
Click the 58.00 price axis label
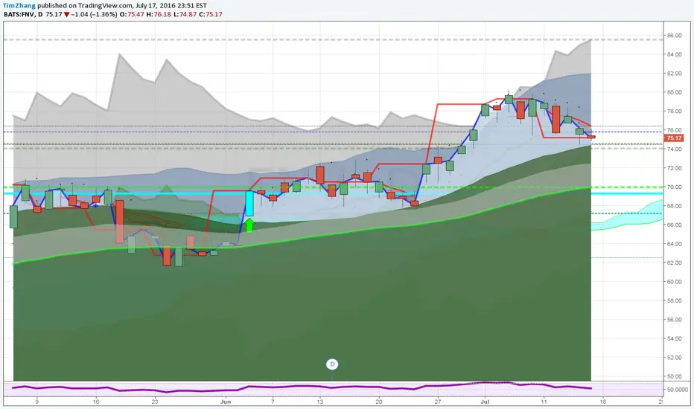(x=674, y=300)
